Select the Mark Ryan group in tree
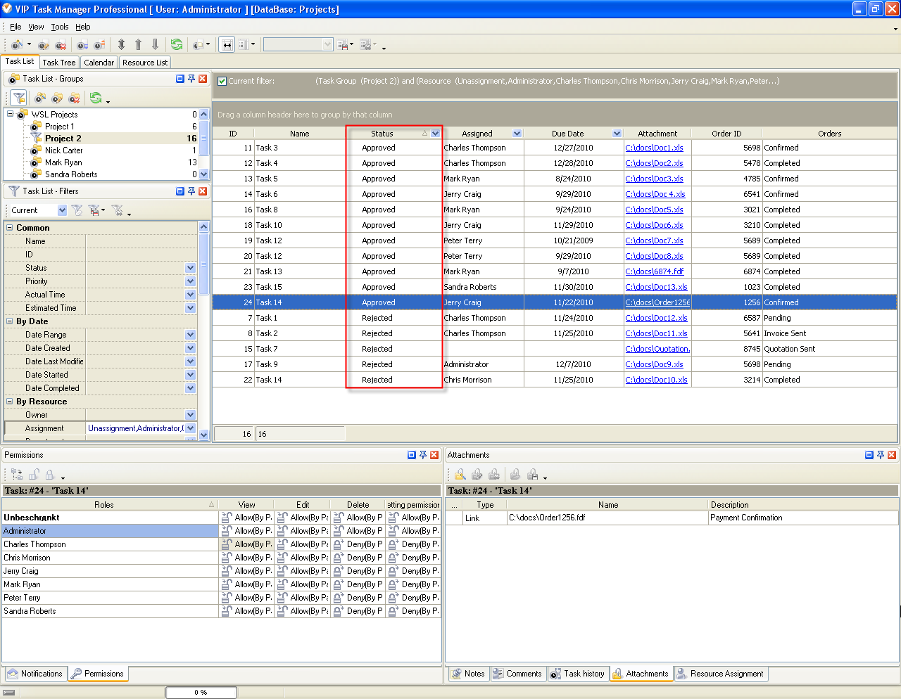901x699 pixels. tap(63, 162)
